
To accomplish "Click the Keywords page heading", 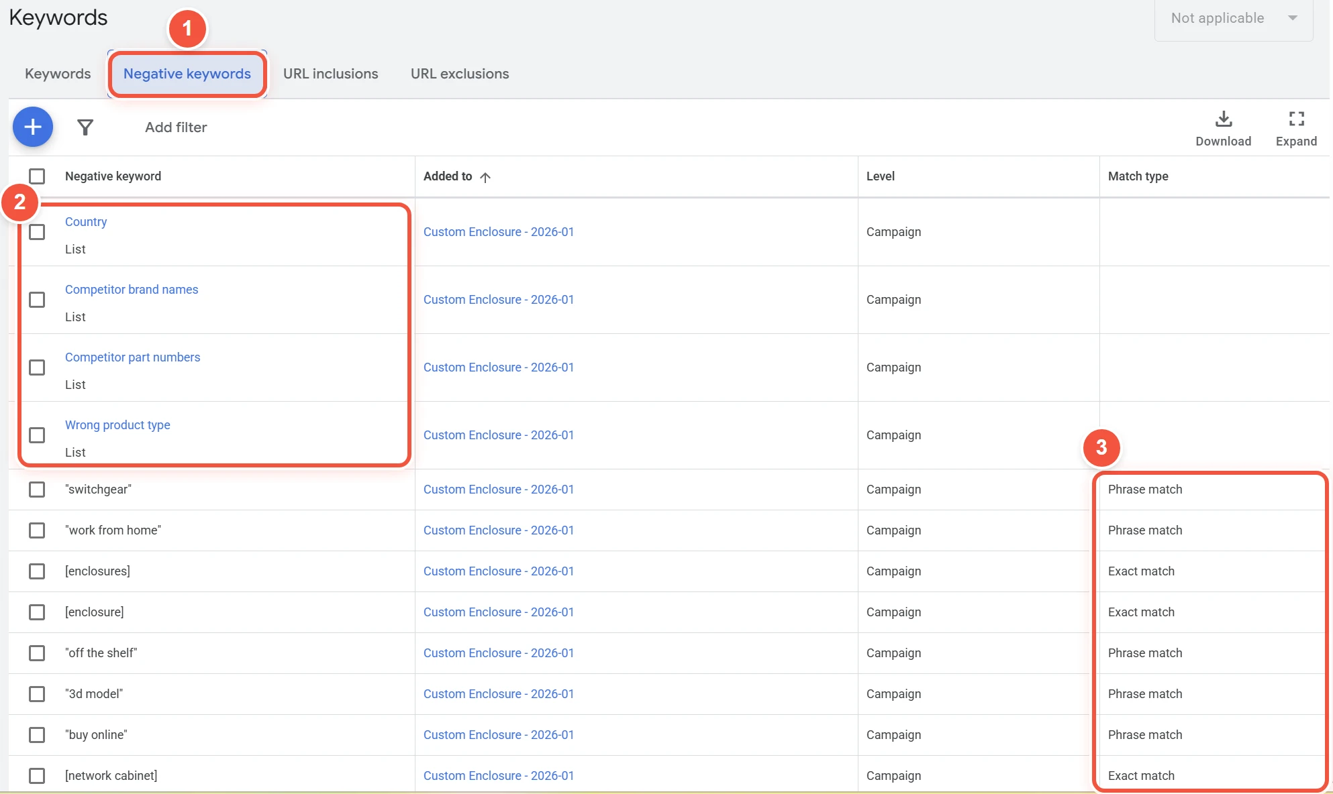I will (58, 17).
